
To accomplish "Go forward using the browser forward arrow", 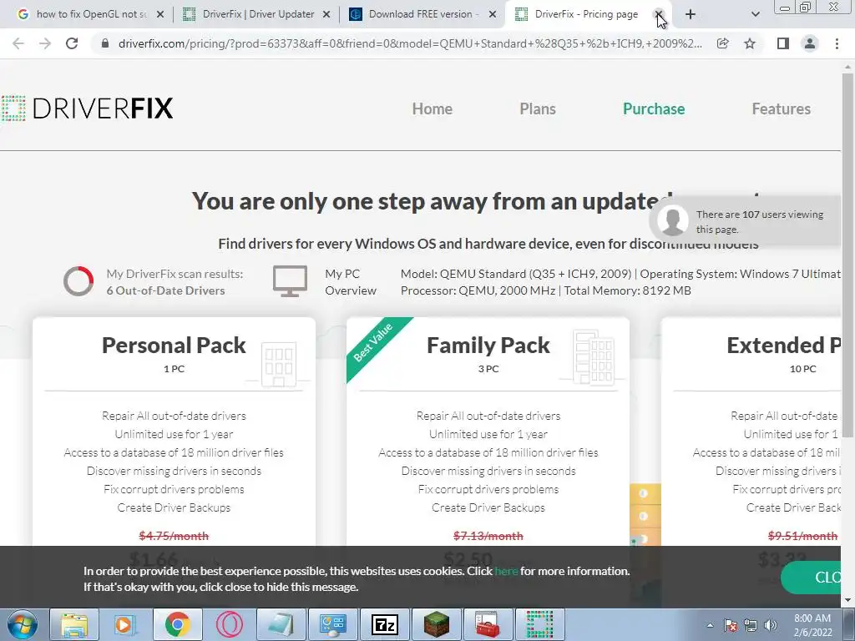I will pos(45,43).
